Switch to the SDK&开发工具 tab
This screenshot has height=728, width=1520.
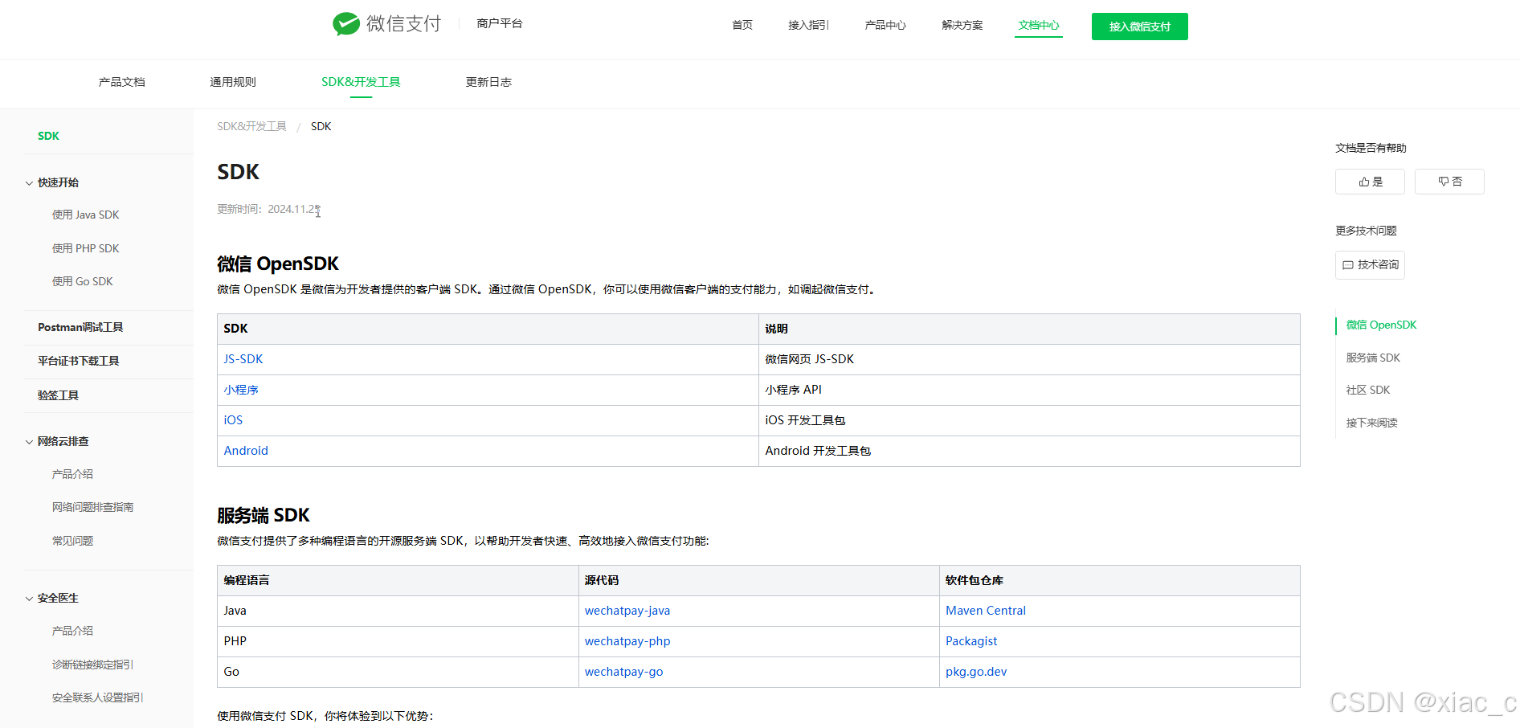pyautogui.click(x=361, y=82)
